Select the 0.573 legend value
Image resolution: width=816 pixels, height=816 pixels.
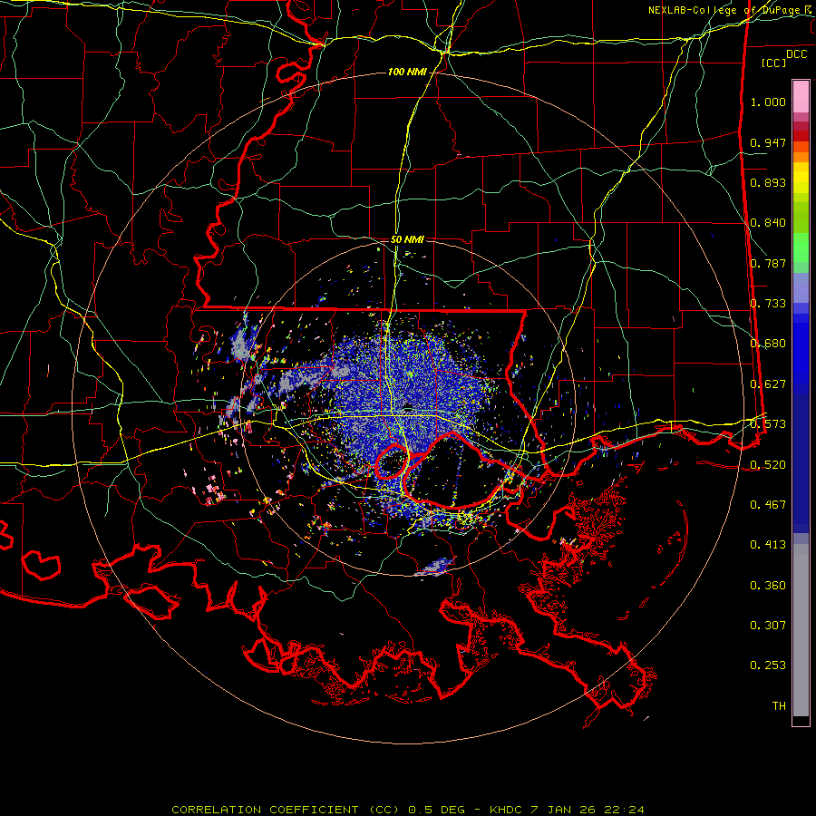(x=768, y=424)
